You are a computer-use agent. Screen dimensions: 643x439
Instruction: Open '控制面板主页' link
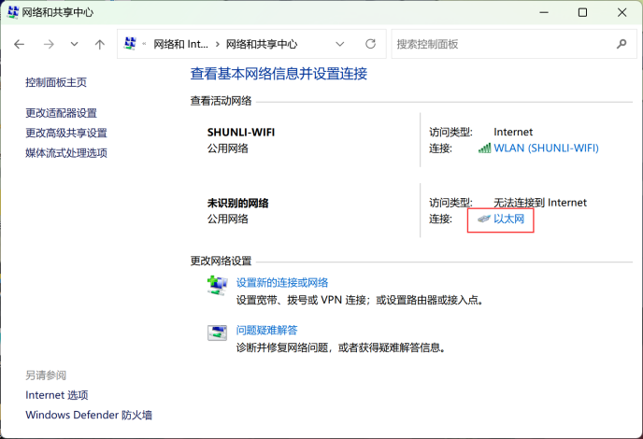(56, 82)
